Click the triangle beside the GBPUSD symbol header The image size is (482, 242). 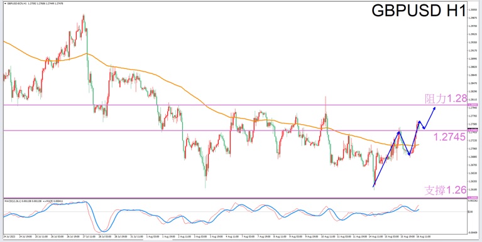pos(5,4)
